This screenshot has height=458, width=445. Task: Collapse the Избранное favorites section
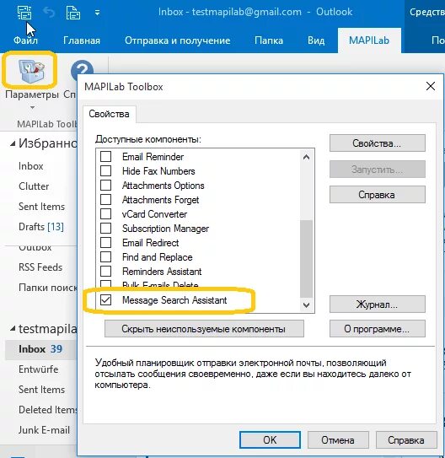tap(13, 143)
